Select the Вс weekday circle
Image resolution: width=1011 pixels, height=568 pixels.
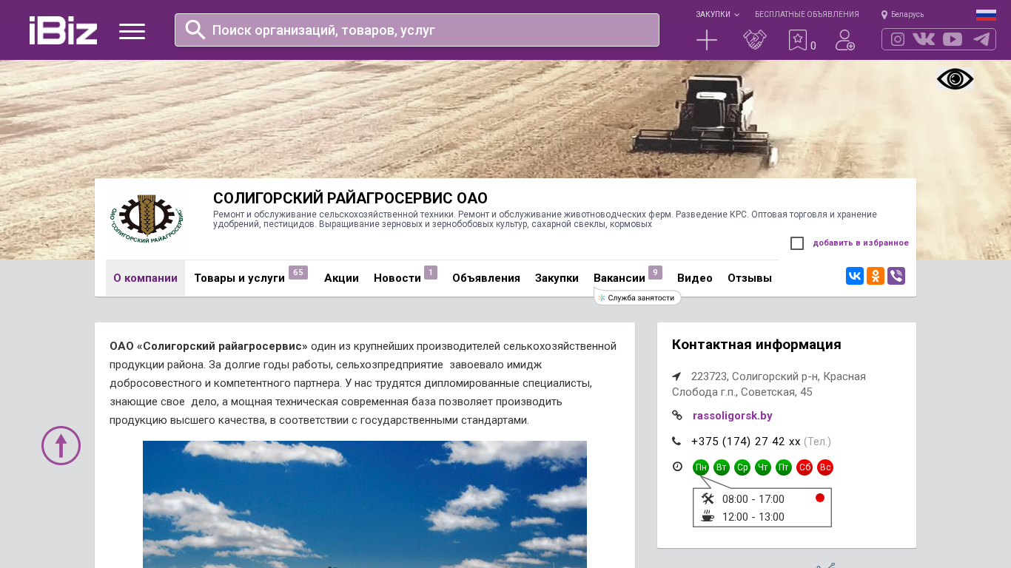pyautogui.click(x=825, y=467)
